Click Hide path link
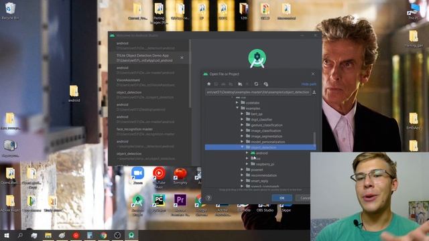Viewport: 429px width, 241px height. [308, 84]
